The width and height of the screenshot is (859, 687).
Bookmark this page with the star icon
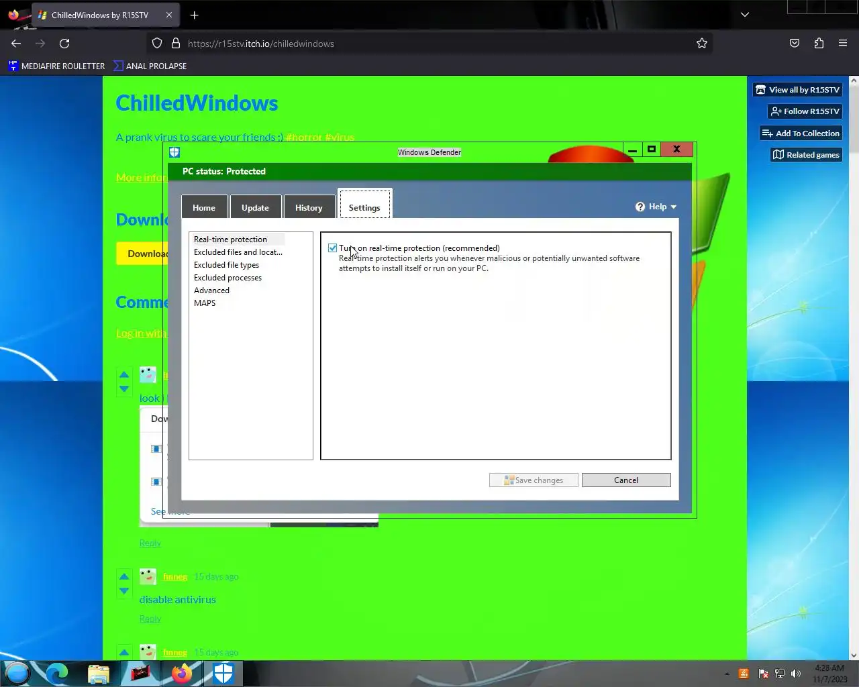pos(702,44)
